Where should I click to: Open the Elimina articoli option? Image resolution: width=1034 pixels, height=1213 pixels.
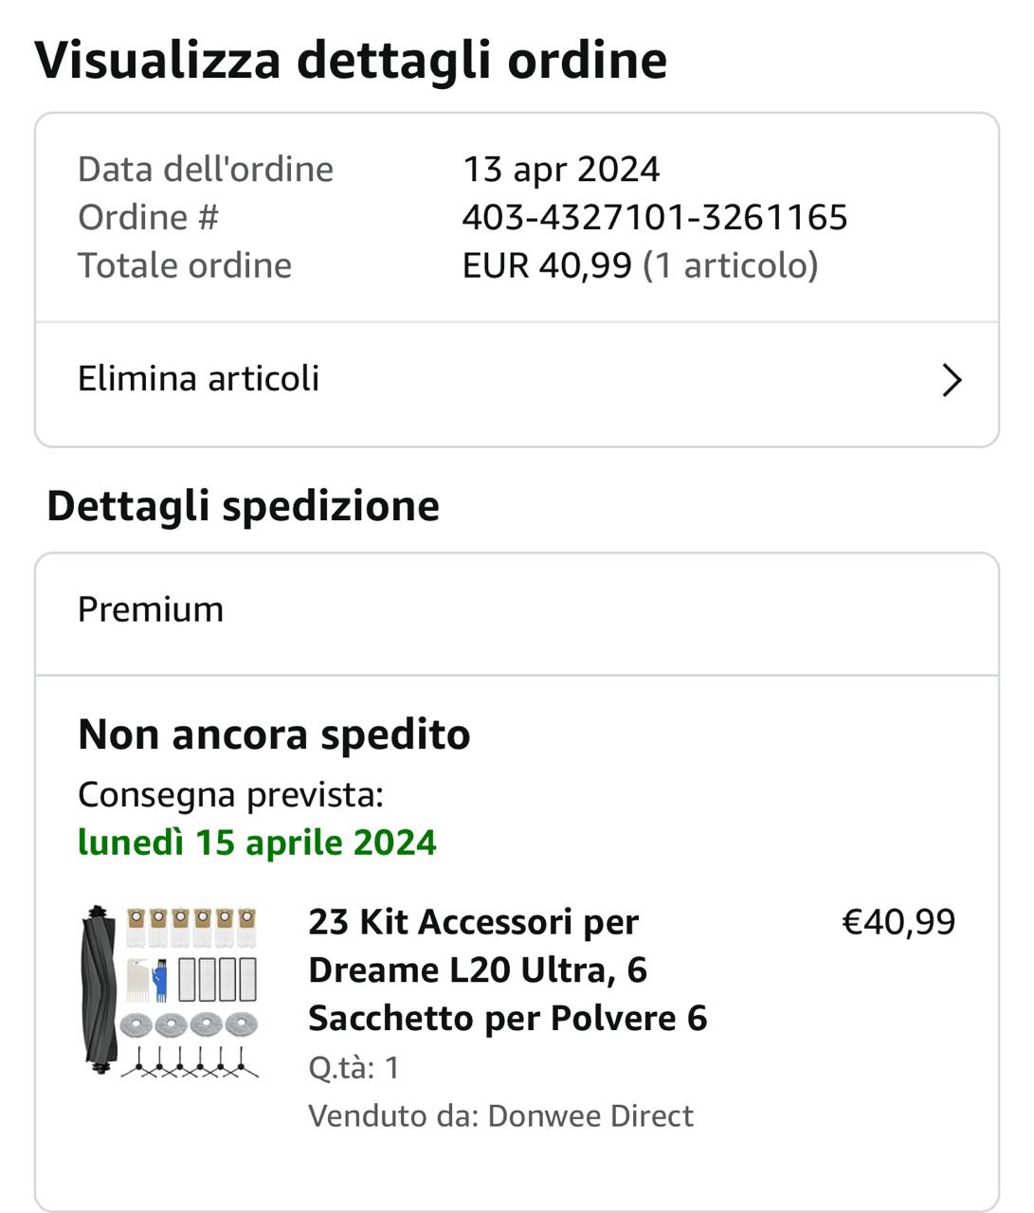point(199,379)
